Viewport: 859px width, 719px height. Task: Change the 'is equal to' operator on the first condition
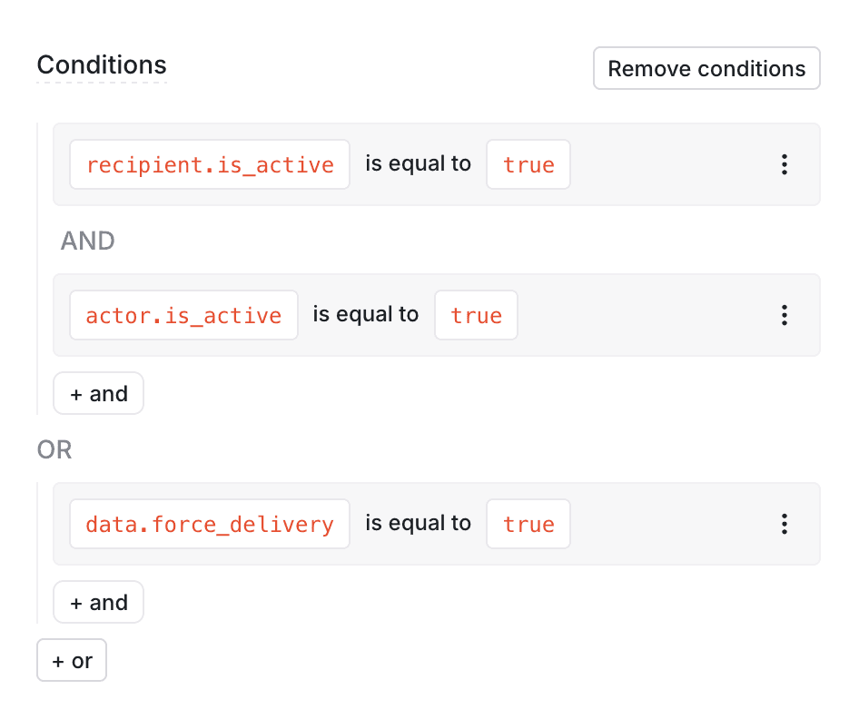tap(417, 164)
